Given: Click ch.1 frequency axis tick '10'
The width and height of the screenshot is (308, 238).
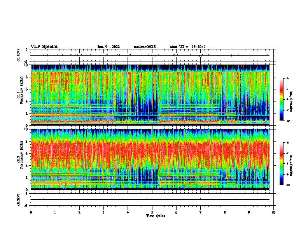Looking at the screenshot, I should [x=26, y=65].
